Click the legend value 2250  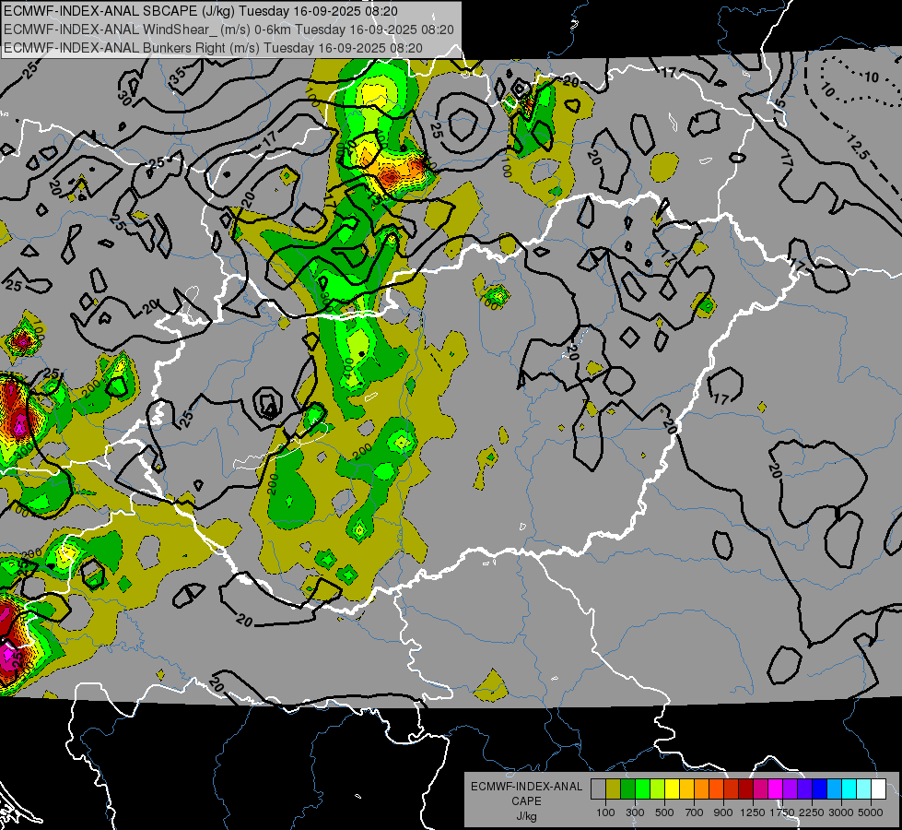pos(812,812)
